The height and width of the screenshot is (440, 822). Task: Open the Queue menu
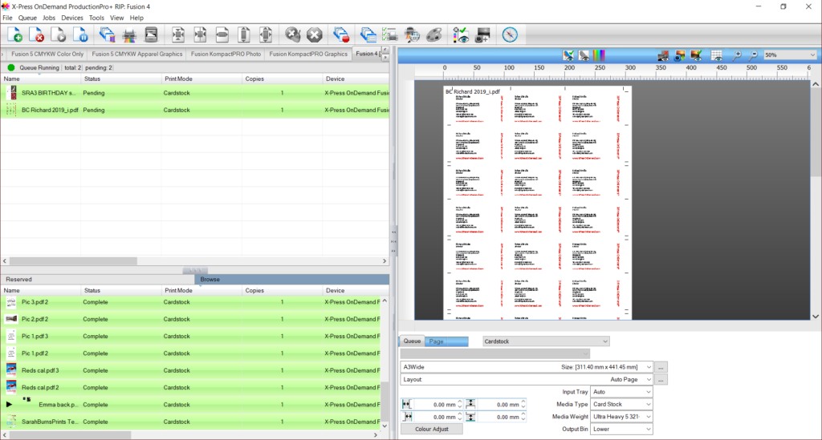click(x=27, y=18)
